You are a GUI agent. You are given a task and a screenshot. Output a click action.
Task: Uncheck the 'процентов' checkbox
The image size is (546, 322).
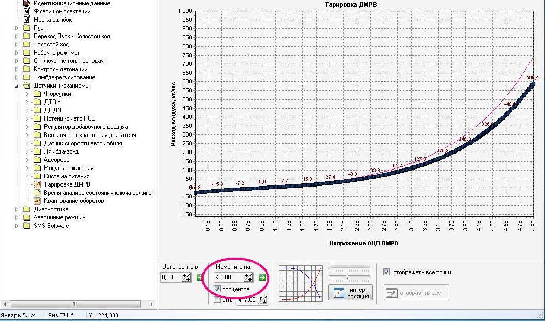point(217,289)
